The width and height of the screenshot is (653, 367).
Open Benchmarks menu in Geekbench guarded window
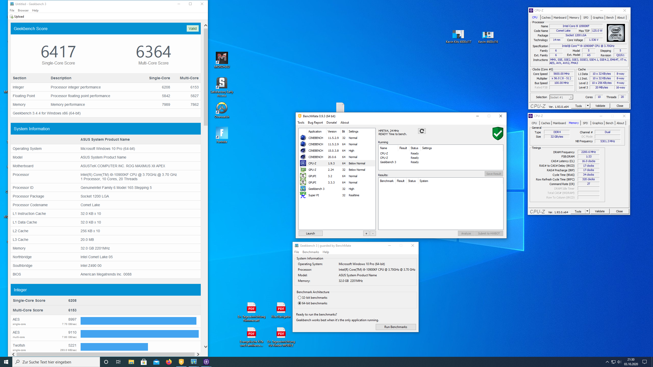311,252
